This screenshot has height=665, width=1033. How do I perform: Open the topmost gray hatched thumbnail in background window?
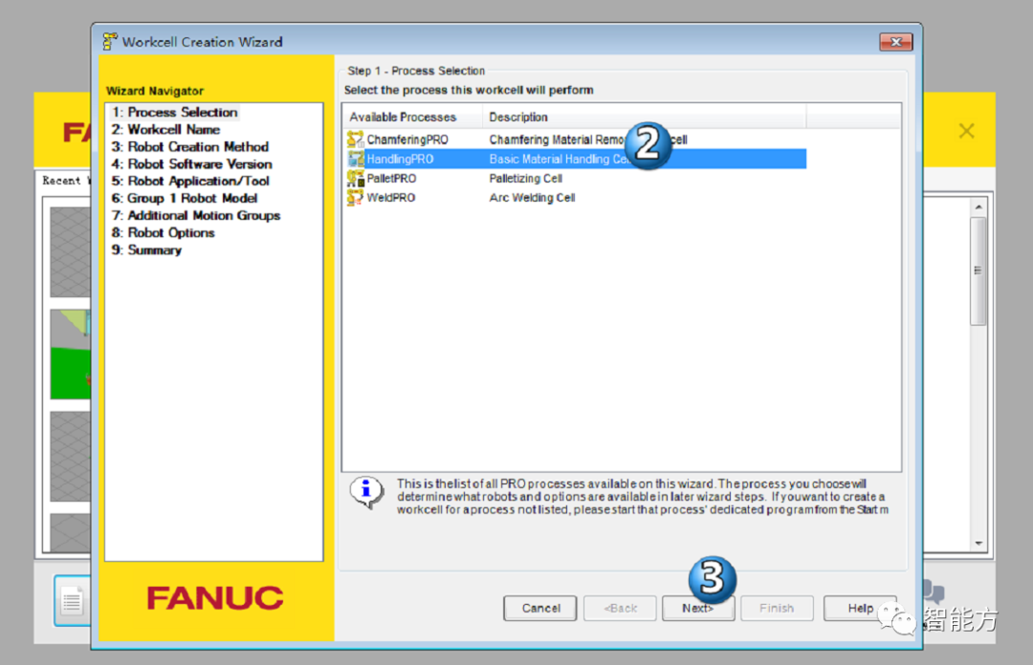(71, 252)
